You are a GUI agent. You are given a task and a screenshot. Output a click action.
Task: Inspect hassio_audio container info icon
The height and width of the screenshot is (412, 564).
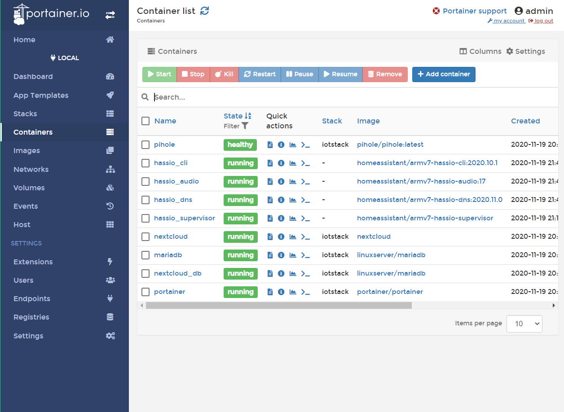click(281, 181)
